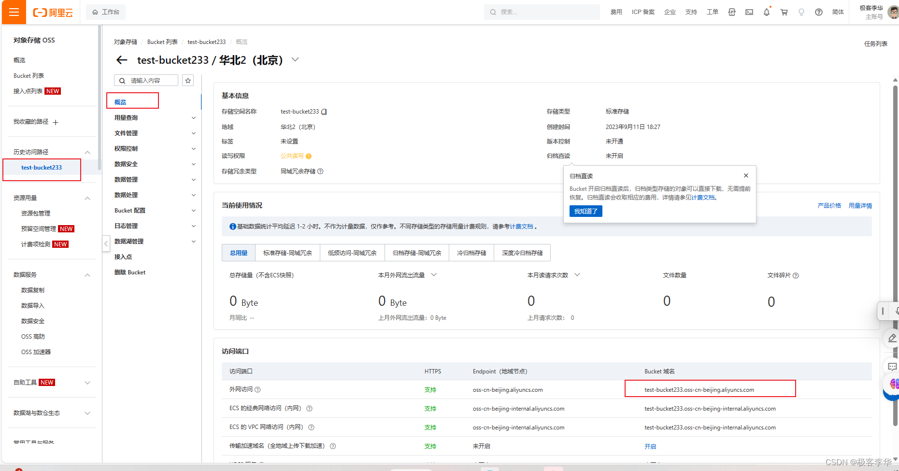Viewport: 899px width, 471px height.
Task: Open the help question mark icon
Action: point(819,12)
